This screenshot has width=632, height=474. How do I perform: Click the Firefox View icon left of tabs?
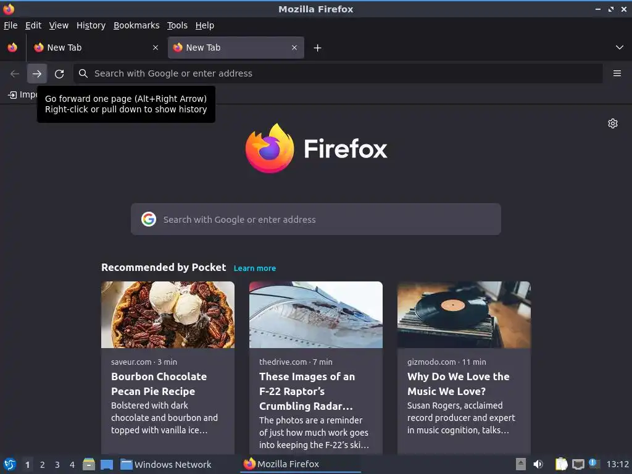click(x=12, y=48)
